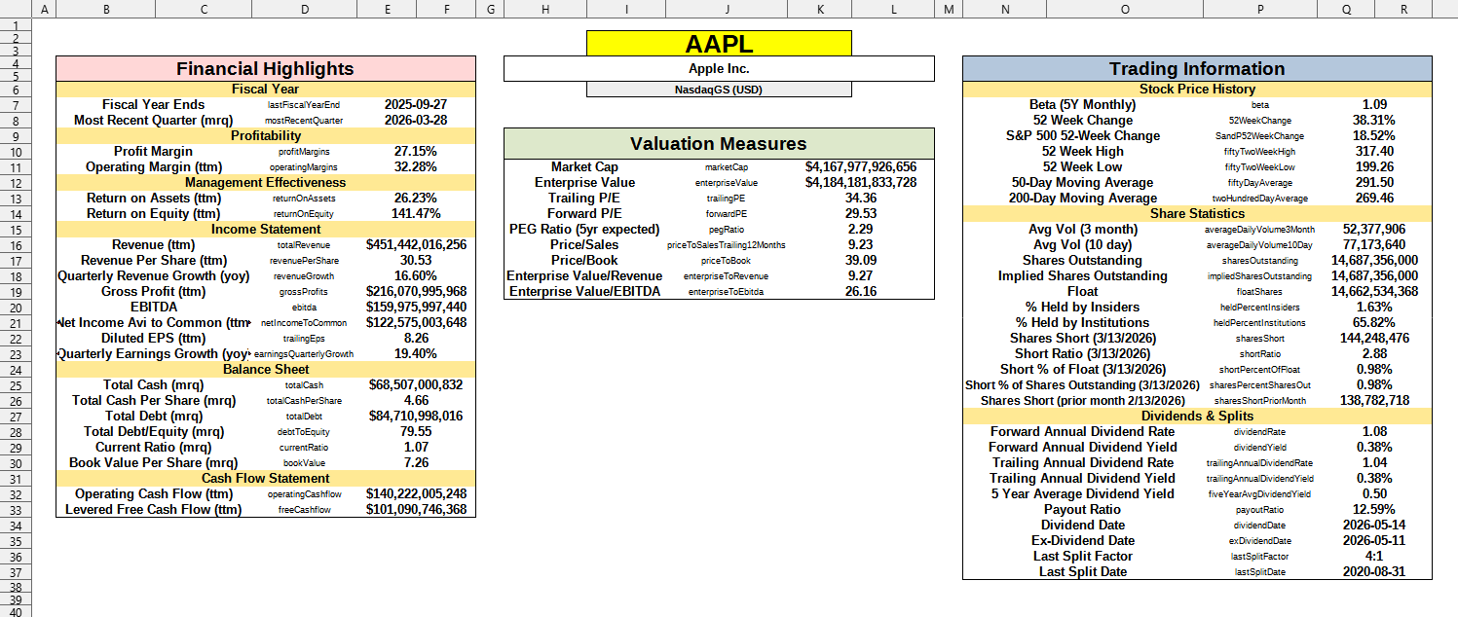Click the Trailing P/E value 34.36
The image size is (1458, 617).
(x=860, y=198)
